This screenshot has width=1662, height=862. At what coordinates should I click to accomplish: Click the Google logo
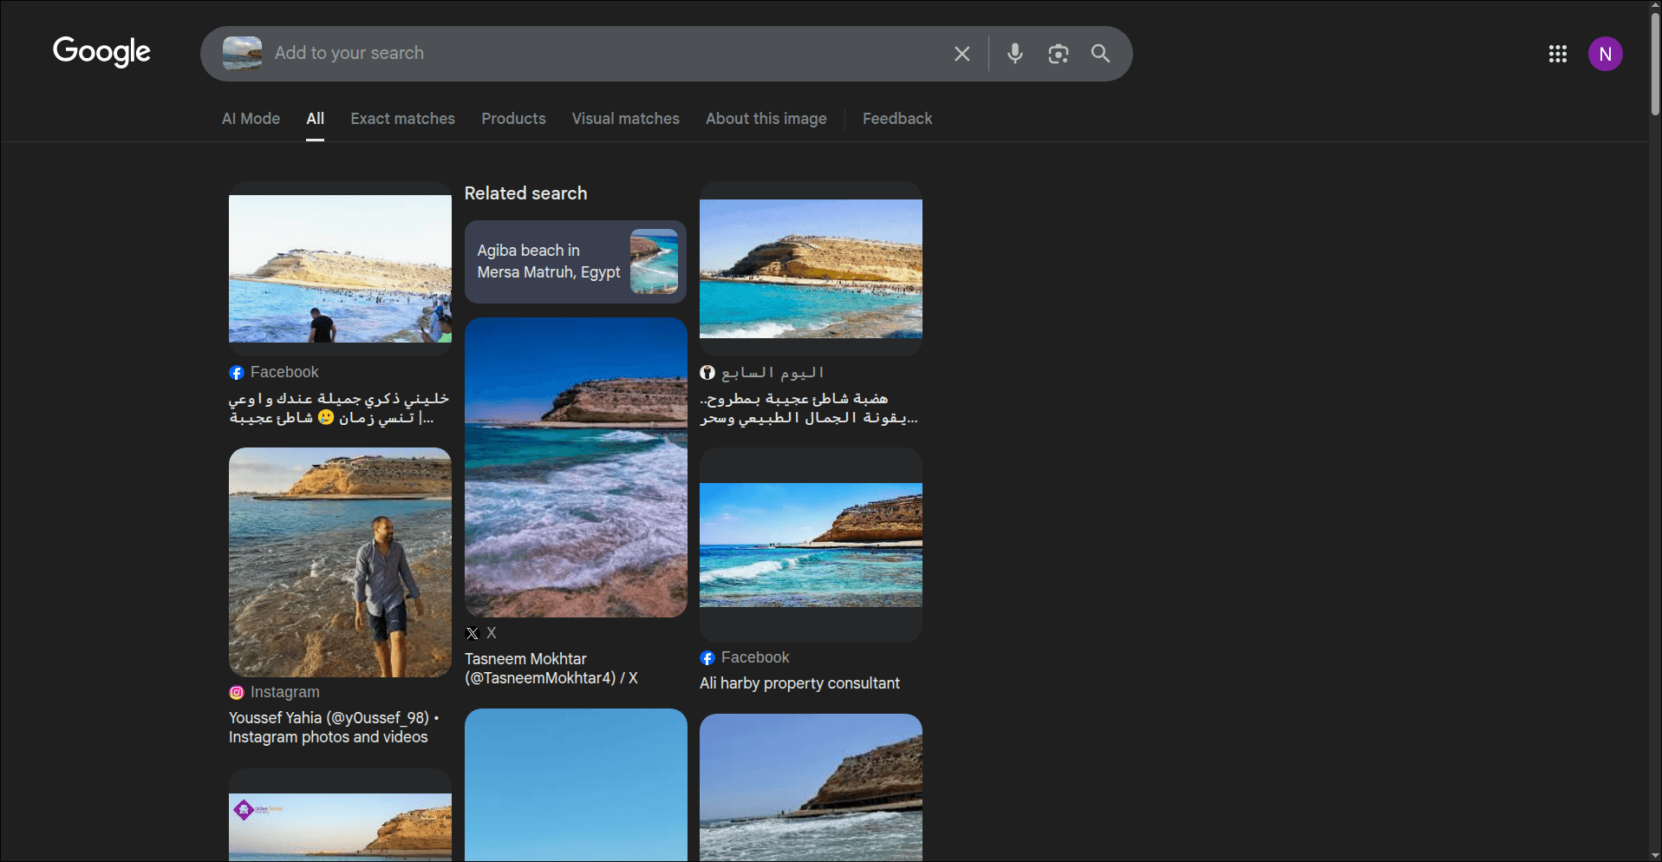click(101, 52)
